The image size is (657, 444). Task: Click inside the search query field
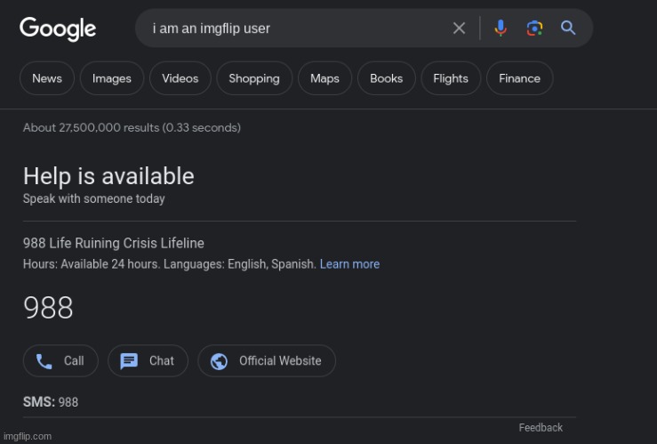[x=293, y=28]
